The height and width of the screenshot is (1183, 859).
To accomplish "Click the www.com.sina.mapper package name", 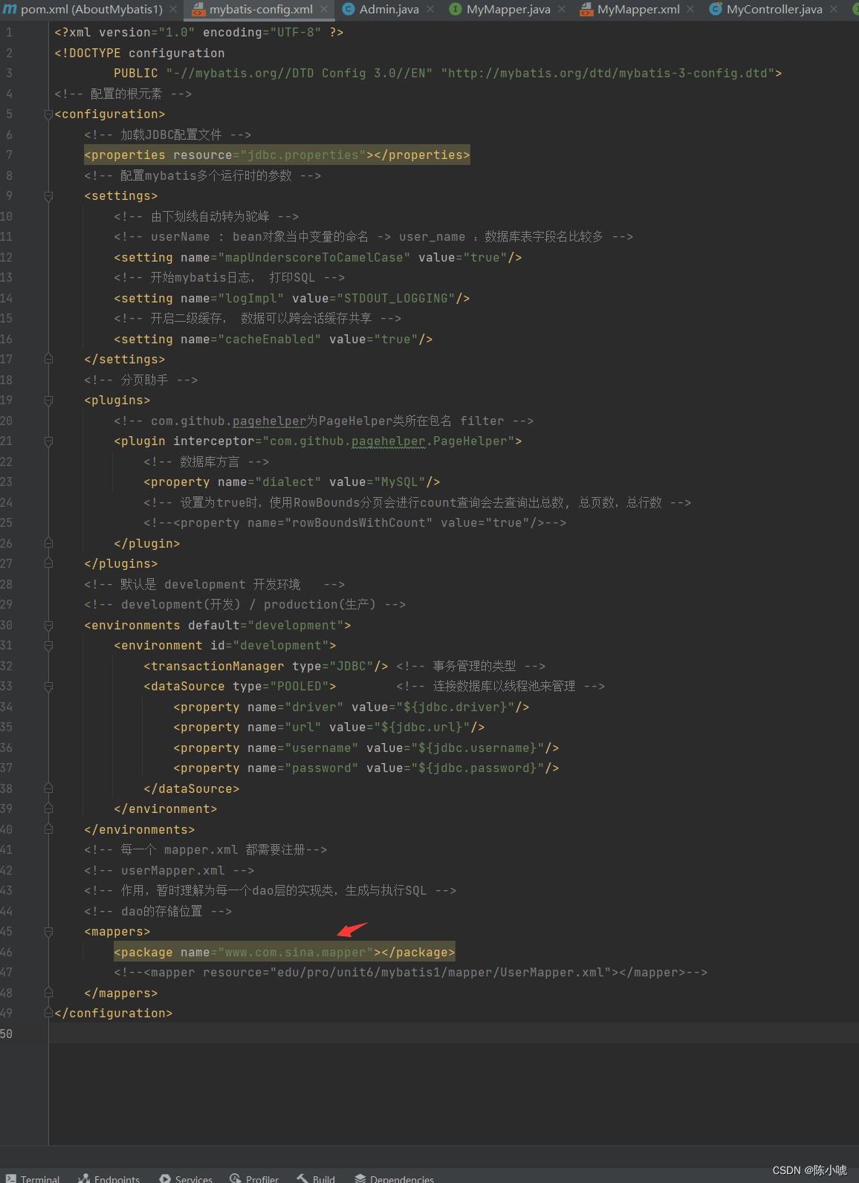I will click(x=296, y=953).
